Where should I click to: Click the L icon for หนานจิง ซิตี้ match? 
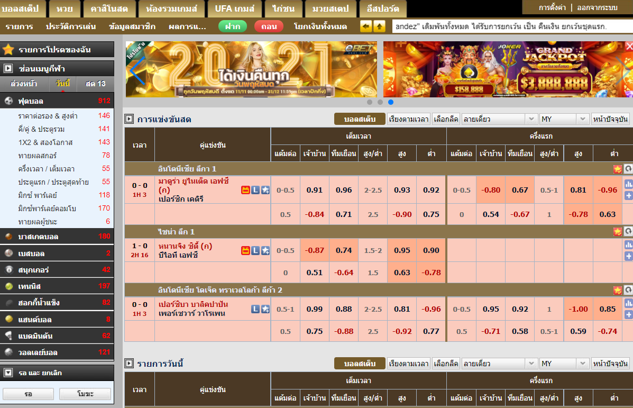click(x=255, y=250)
